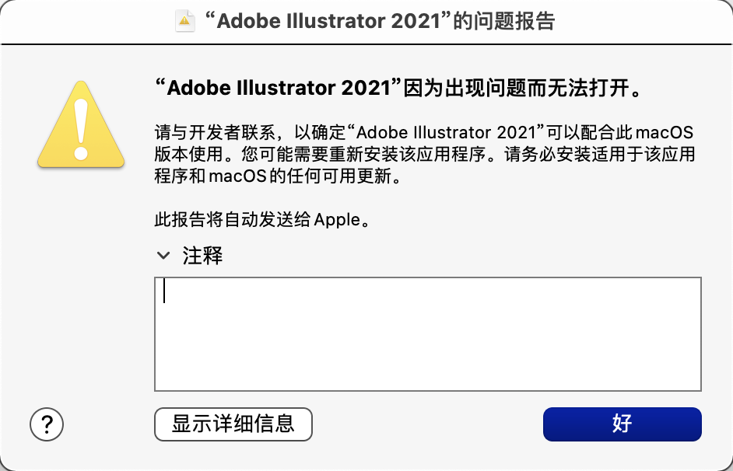Click "Adobe Illustrator 2021" in the window title

click(328, 21)
